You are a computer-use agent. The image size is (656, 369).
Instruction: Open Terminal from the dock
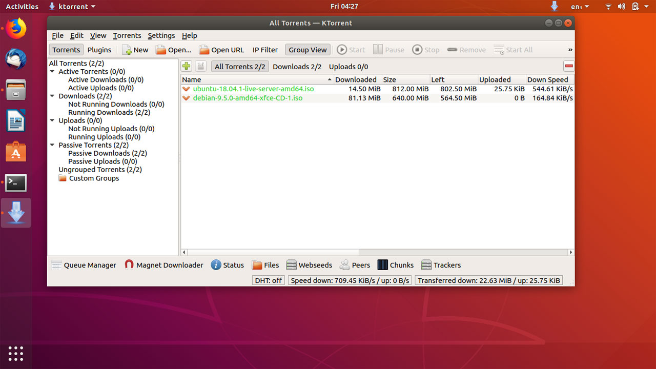[x=16, y=182]
